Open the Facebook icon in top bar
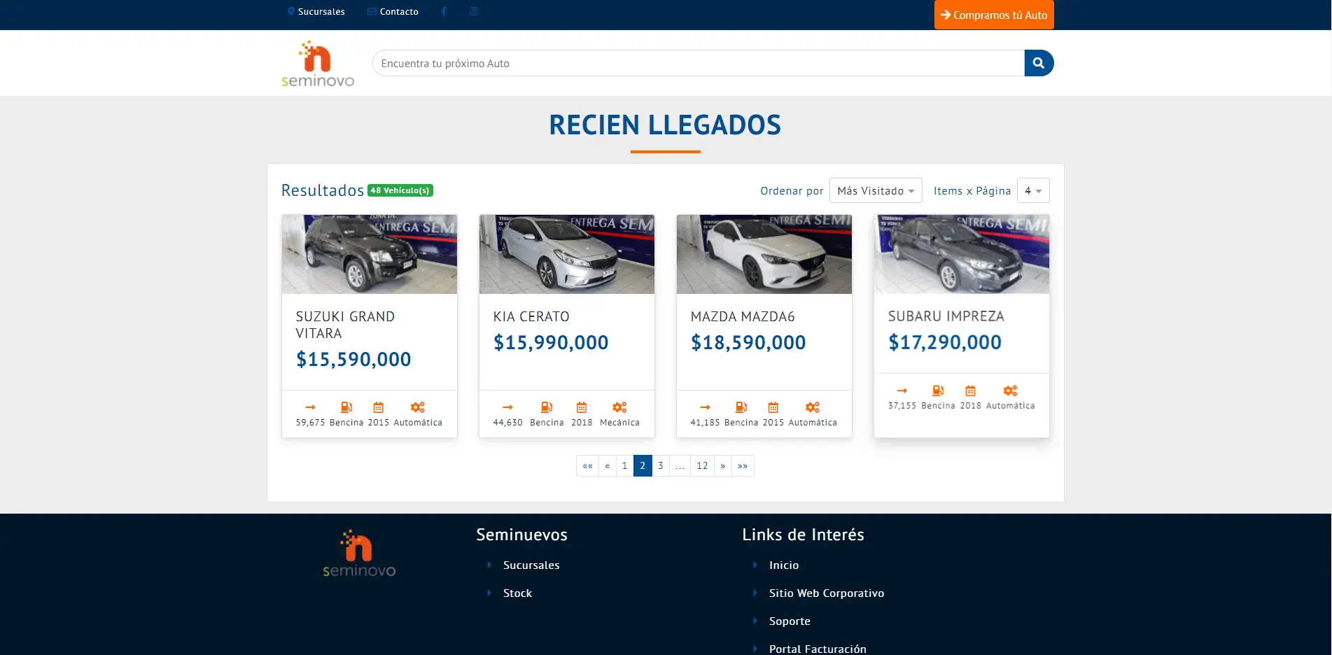 [444, 11]
